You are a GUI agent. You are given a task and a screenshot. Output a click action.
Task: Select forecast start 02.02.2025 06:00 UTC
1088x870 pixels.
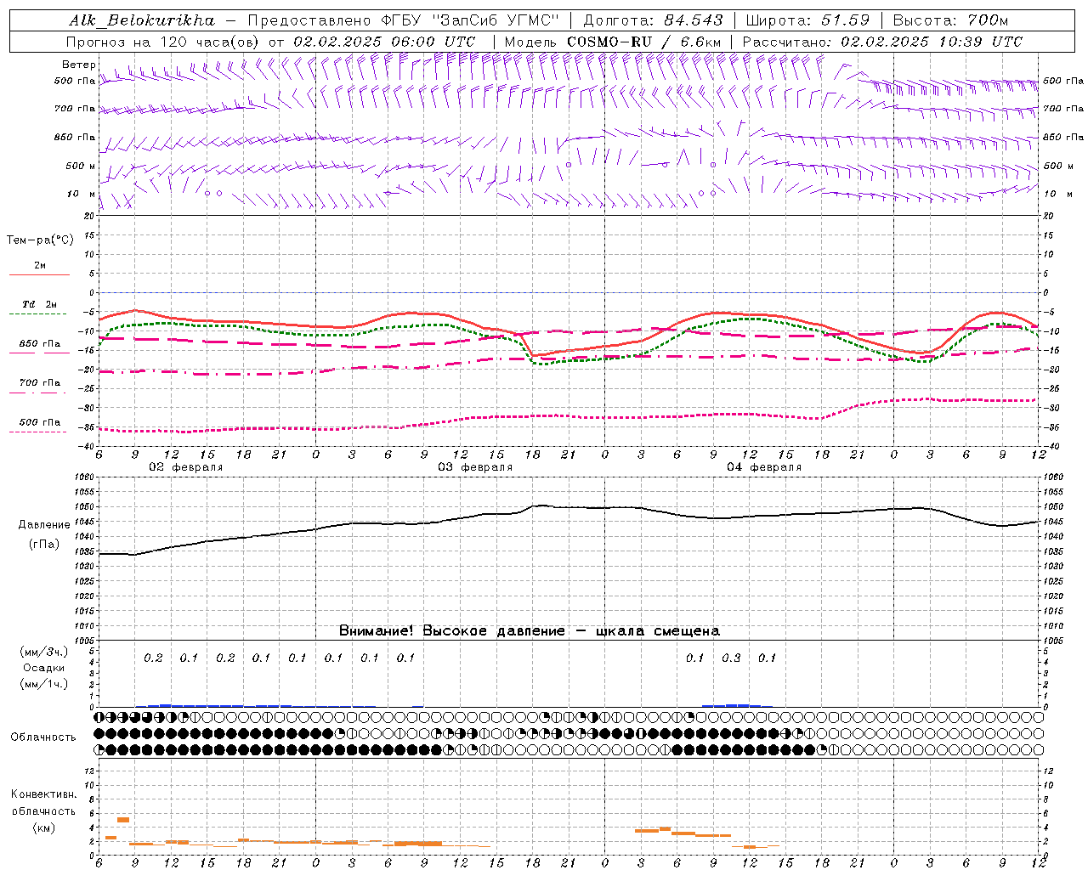pos(385,42)
